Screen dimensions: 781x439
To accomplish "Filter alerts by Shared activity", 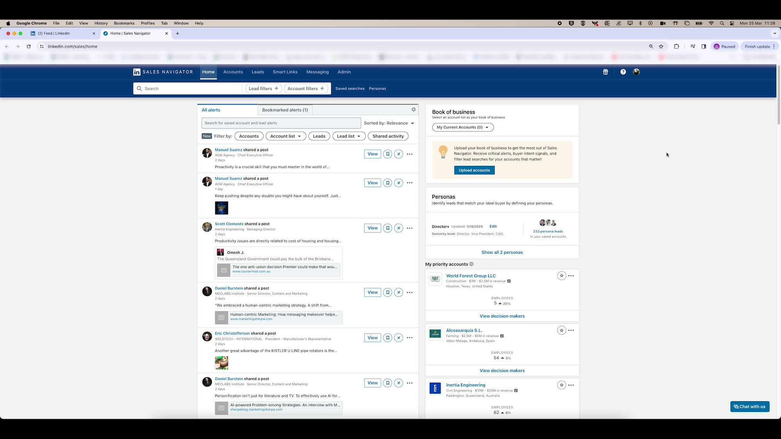I will tap(388, 136).
